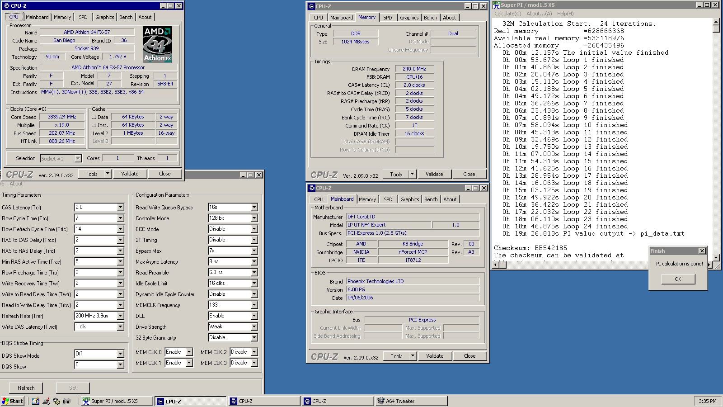This screenshot has width=723, height=407.
Task: Click the Super PI vertical scrollbar down arrow
Action: coord(716,258)
